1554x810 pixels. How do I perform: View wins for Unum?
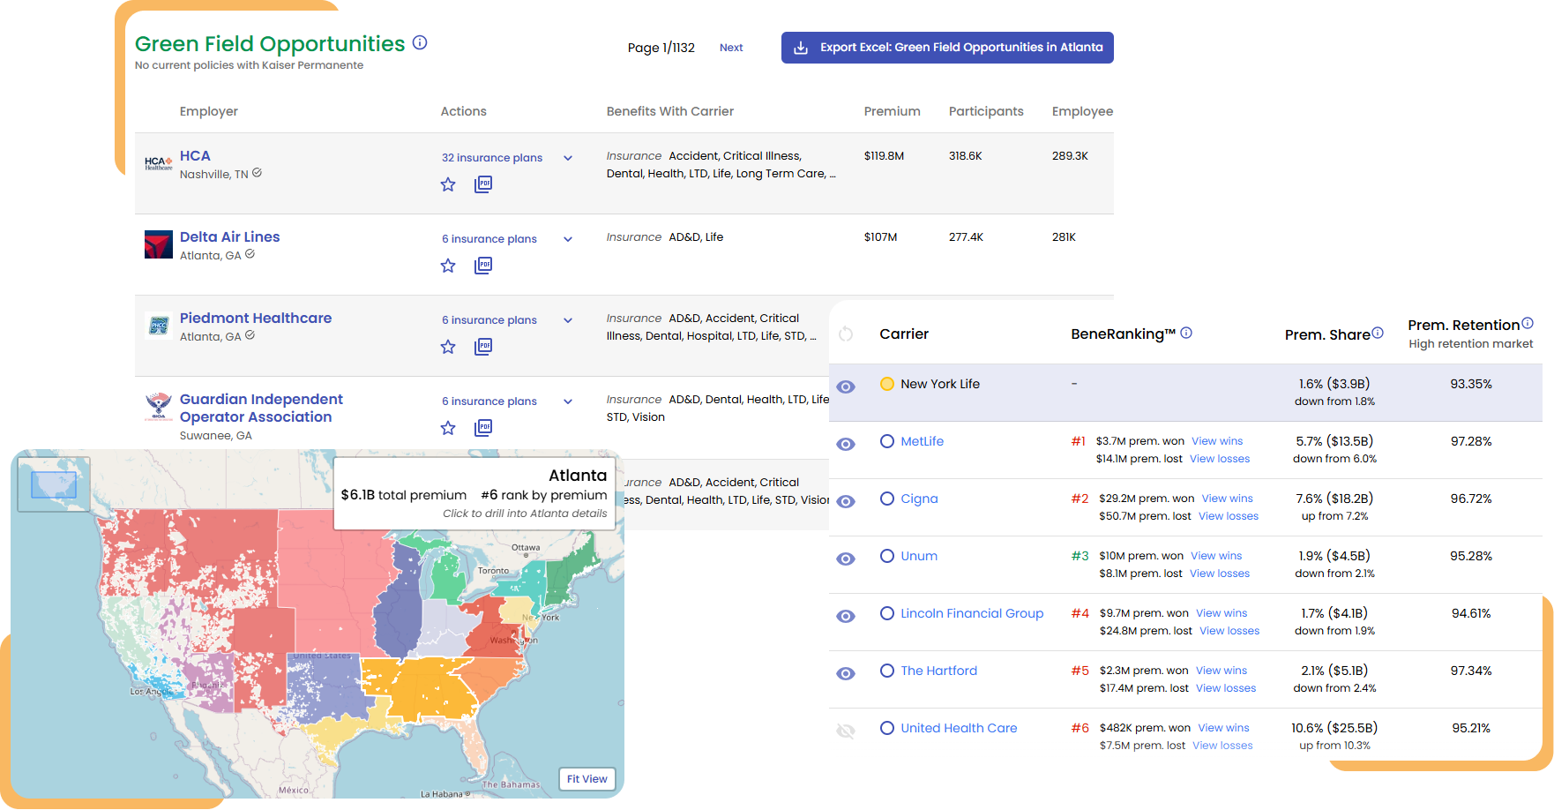(1216, 556)
